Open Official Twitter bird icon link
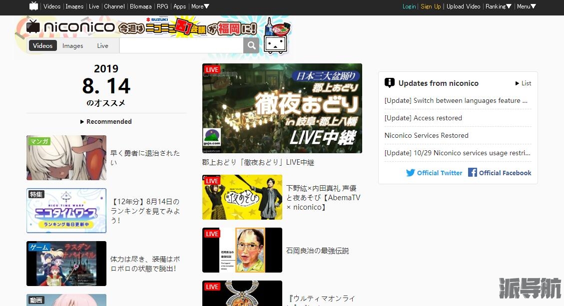Viewport: 564px width, 306px height. [411, 173]
